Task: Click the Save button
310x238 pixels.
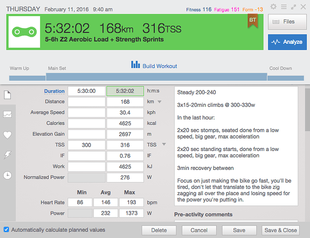Action: point(239,230)
